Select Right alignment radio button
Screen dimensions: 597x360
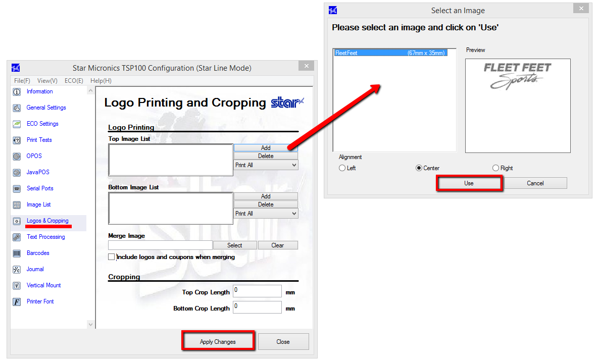coord(495,168)
